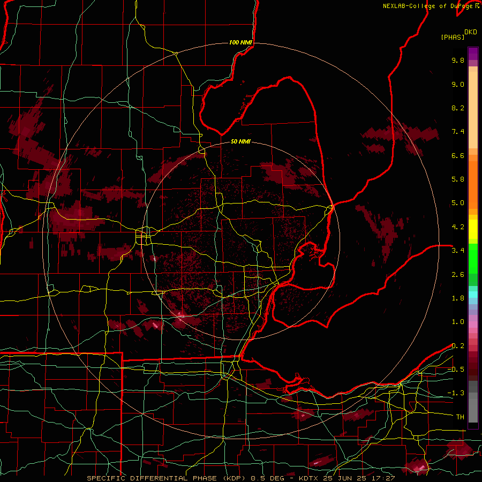The height and width of the screenshot is (482, 482).
Task: Click the -0.5 legend value
Action: (x=456, y=370)
